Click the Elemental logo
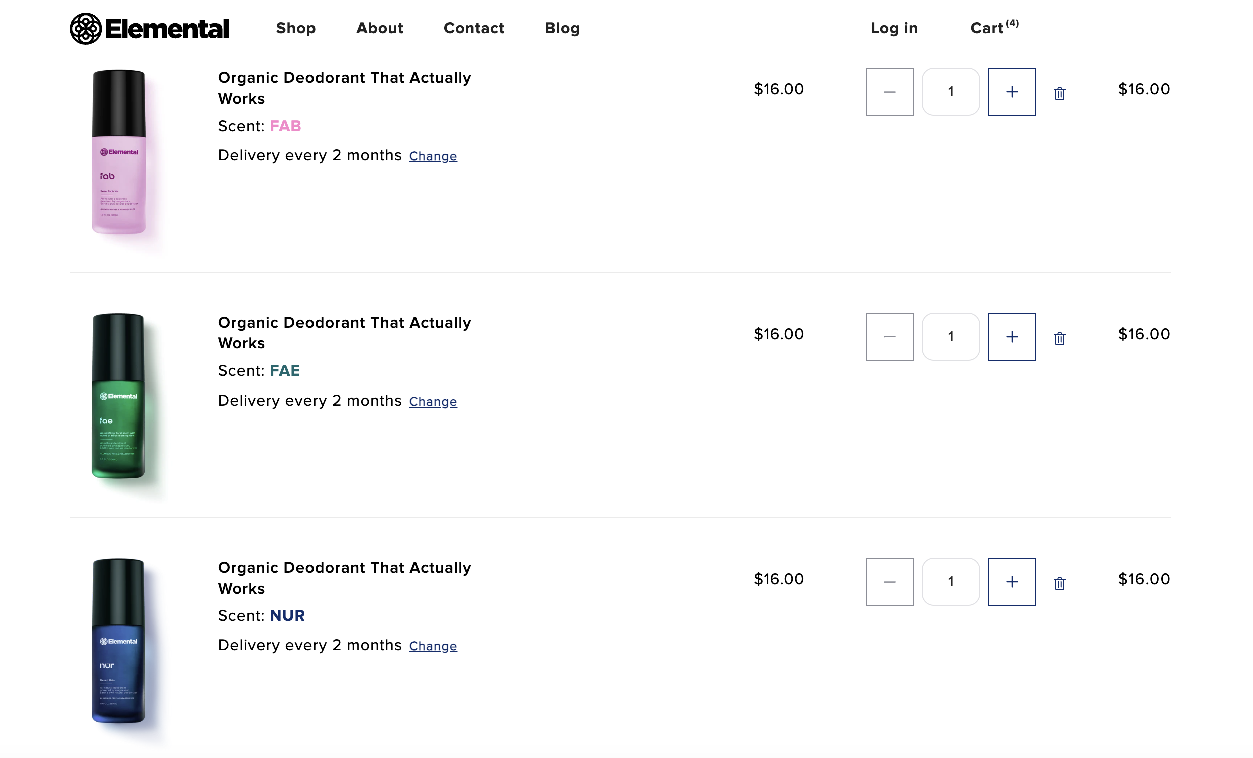 click(150, 28)
